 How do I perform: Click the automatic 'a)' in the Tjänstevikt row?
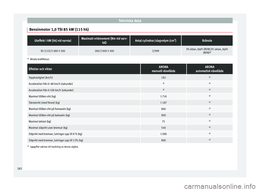[x=210, y=102]
